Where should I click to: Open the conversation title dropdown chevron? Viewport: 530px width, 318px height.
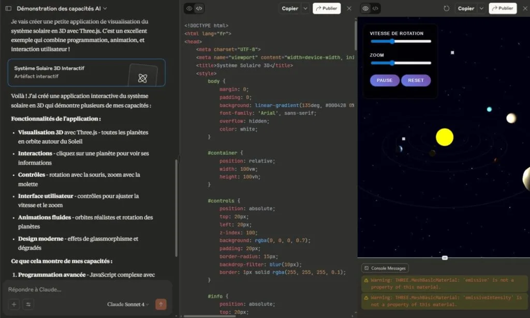105,8
